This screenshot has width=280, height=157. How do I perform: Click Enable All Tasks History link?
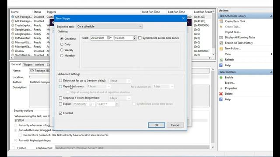(239, 43)
